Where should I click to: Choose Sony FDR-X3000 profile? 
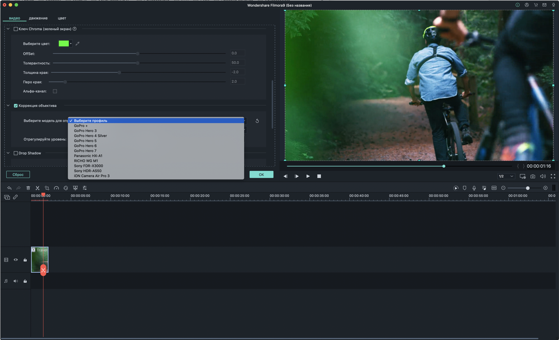click(x=156, y=166)
